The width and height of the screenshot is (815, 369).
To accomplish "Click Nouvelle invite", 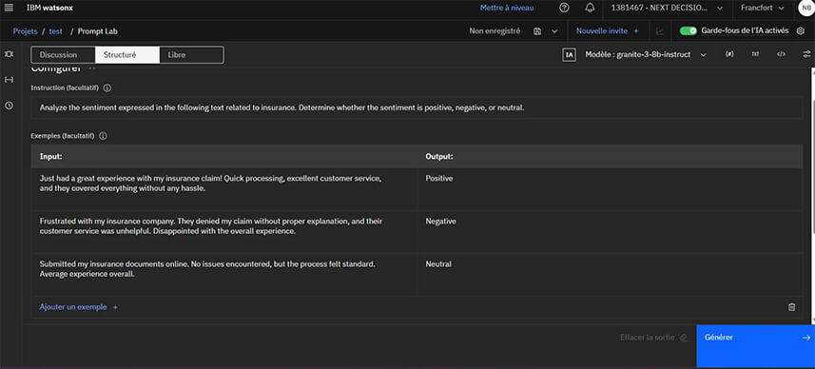I will pos(602,31).
